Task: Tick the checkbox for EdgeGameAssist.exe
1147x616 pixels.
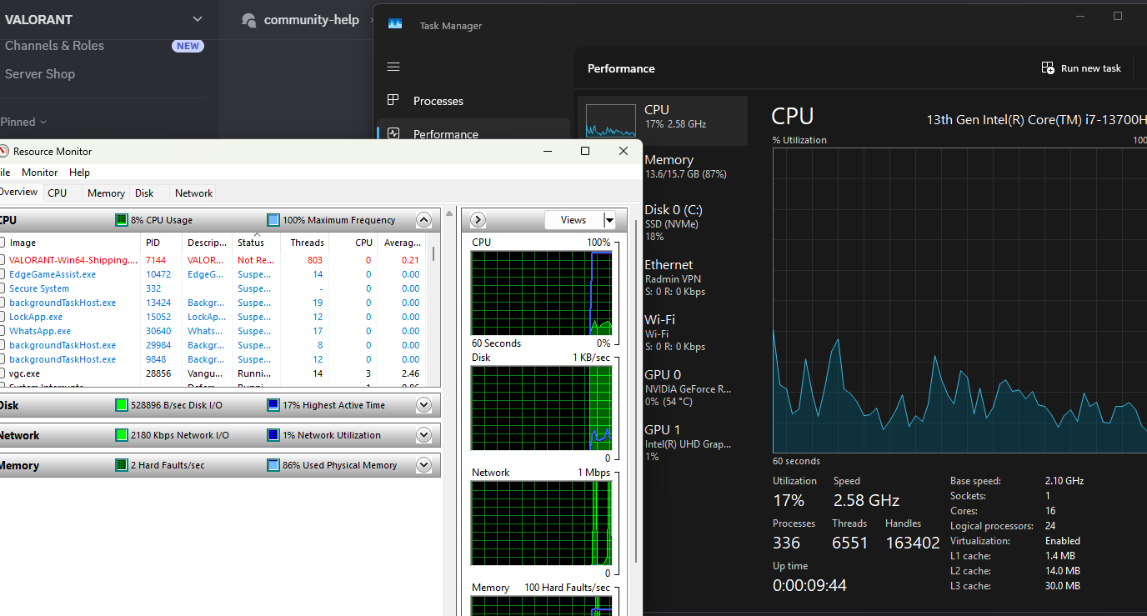Action: point(2,274)
